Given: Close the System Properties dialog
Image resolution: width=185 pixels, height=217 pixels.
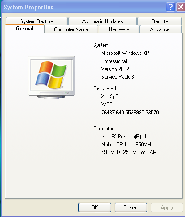Looking at the screenshot, I should pos(181,7).
